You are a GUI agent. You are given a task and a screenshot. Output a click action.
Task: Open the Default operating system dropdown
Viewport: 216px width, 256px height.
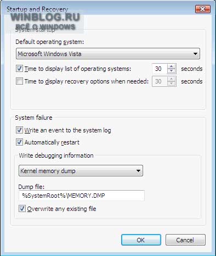pyautogui.click(x=108, y=54)
